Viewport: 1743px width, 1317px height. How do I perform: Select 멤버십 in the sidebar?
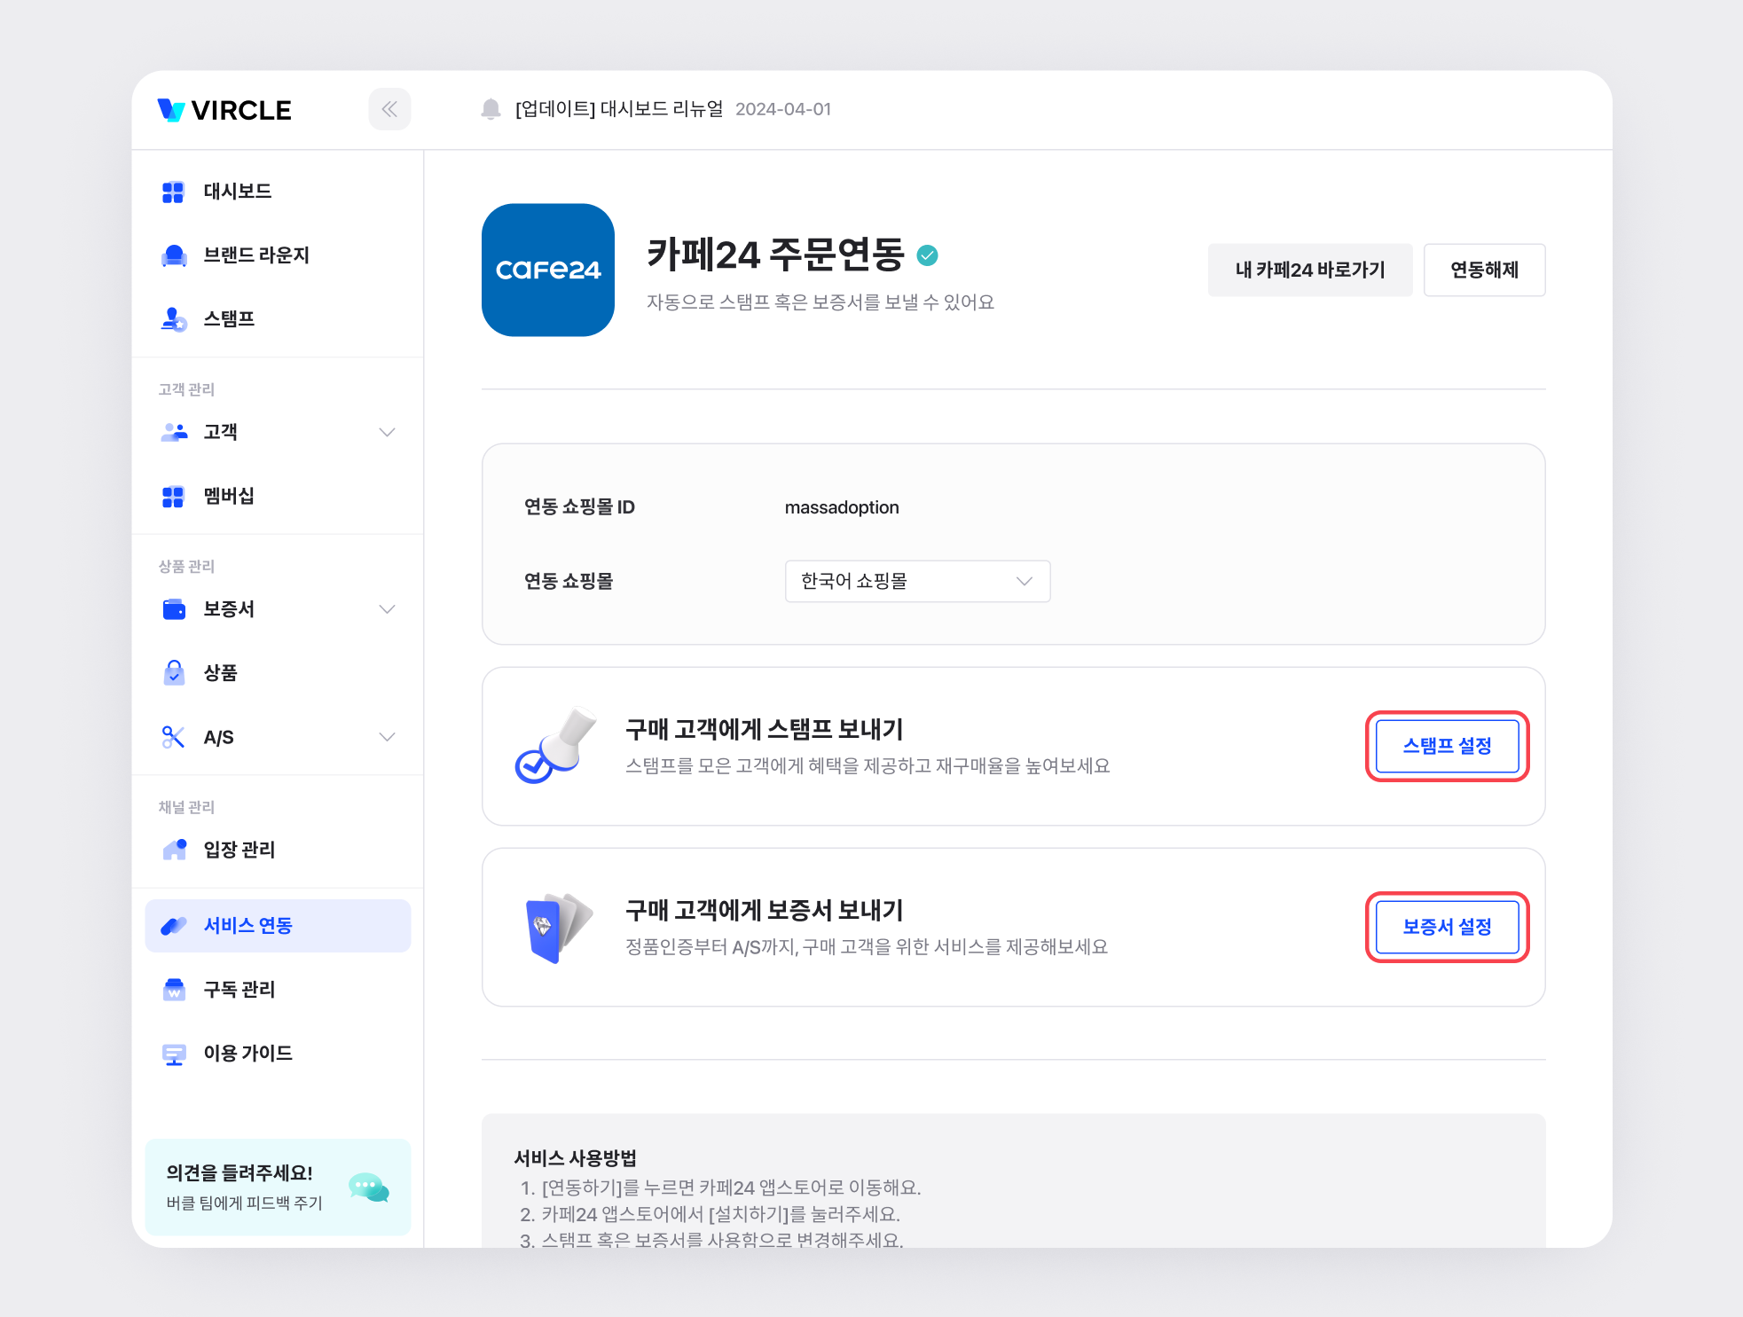(229, 496)
